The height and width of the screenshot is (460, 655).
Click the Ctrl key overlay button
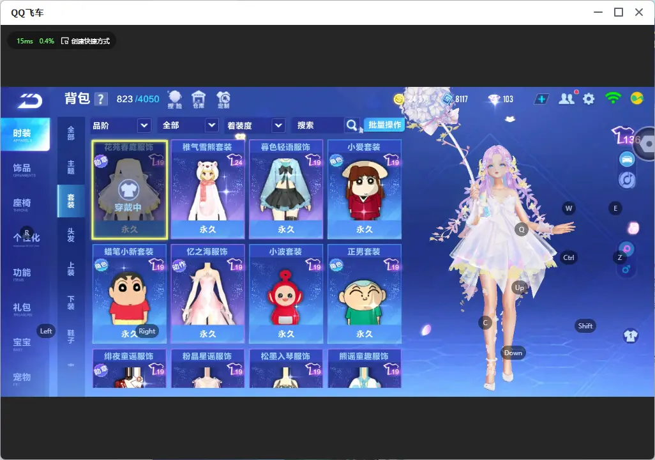(x=568, y=257)
